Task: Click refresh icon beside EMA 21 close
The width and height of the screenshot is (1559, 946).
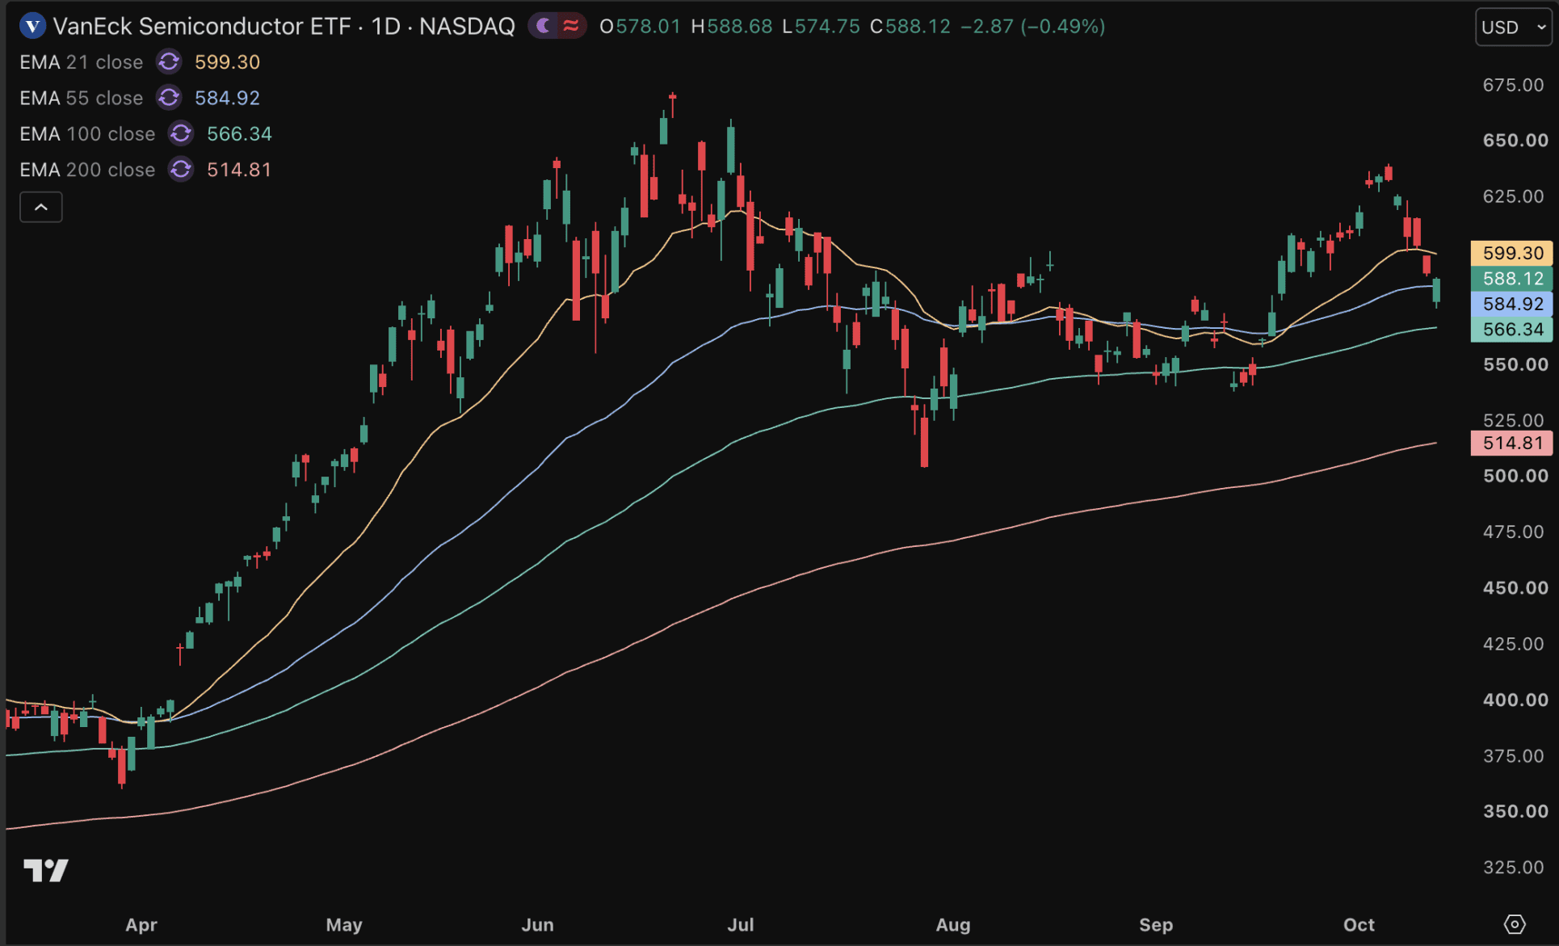Action: pyautogui.click(x=169, y=62)
